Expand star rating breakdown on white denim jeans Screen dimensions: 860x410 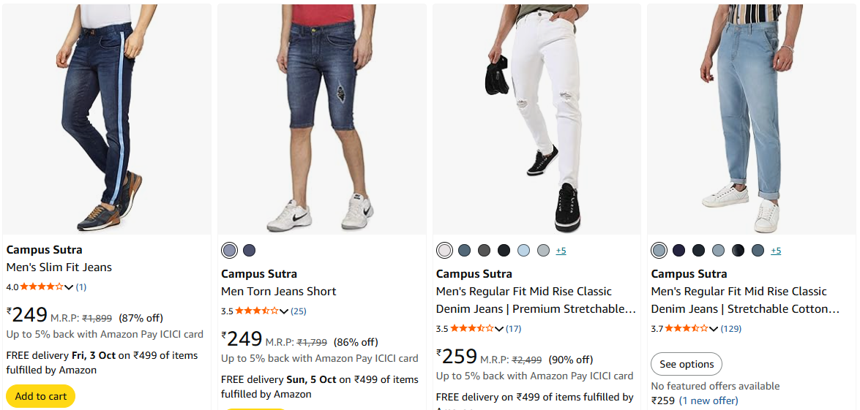(x=499, y=329)
